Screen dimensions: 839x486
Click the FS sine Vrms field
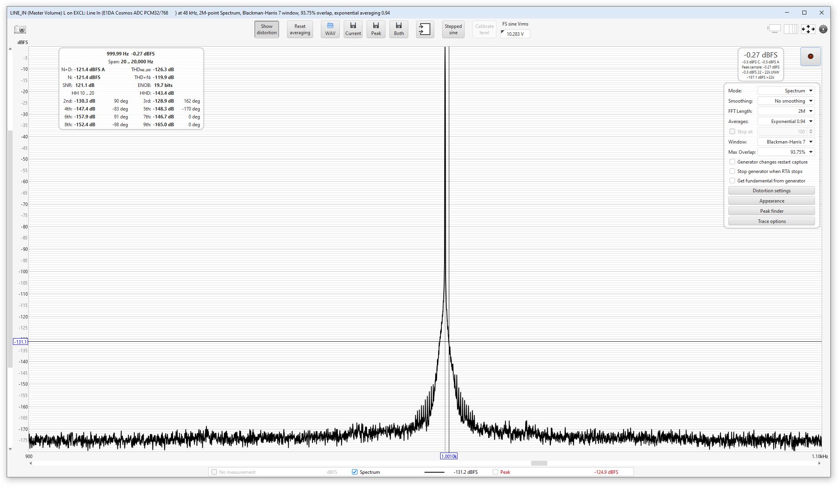(516, 34)
